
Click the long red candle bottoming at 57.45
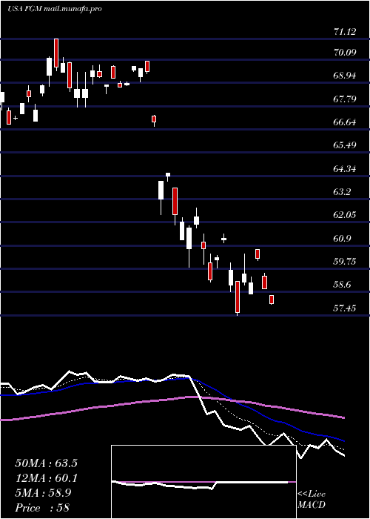238,297
